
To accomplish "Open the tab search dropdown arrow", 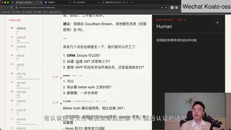I will pyautogui.click(x=13, y=3).
